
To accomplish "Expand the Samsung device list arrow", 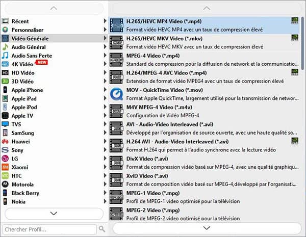I will click(x=105, y=133).
